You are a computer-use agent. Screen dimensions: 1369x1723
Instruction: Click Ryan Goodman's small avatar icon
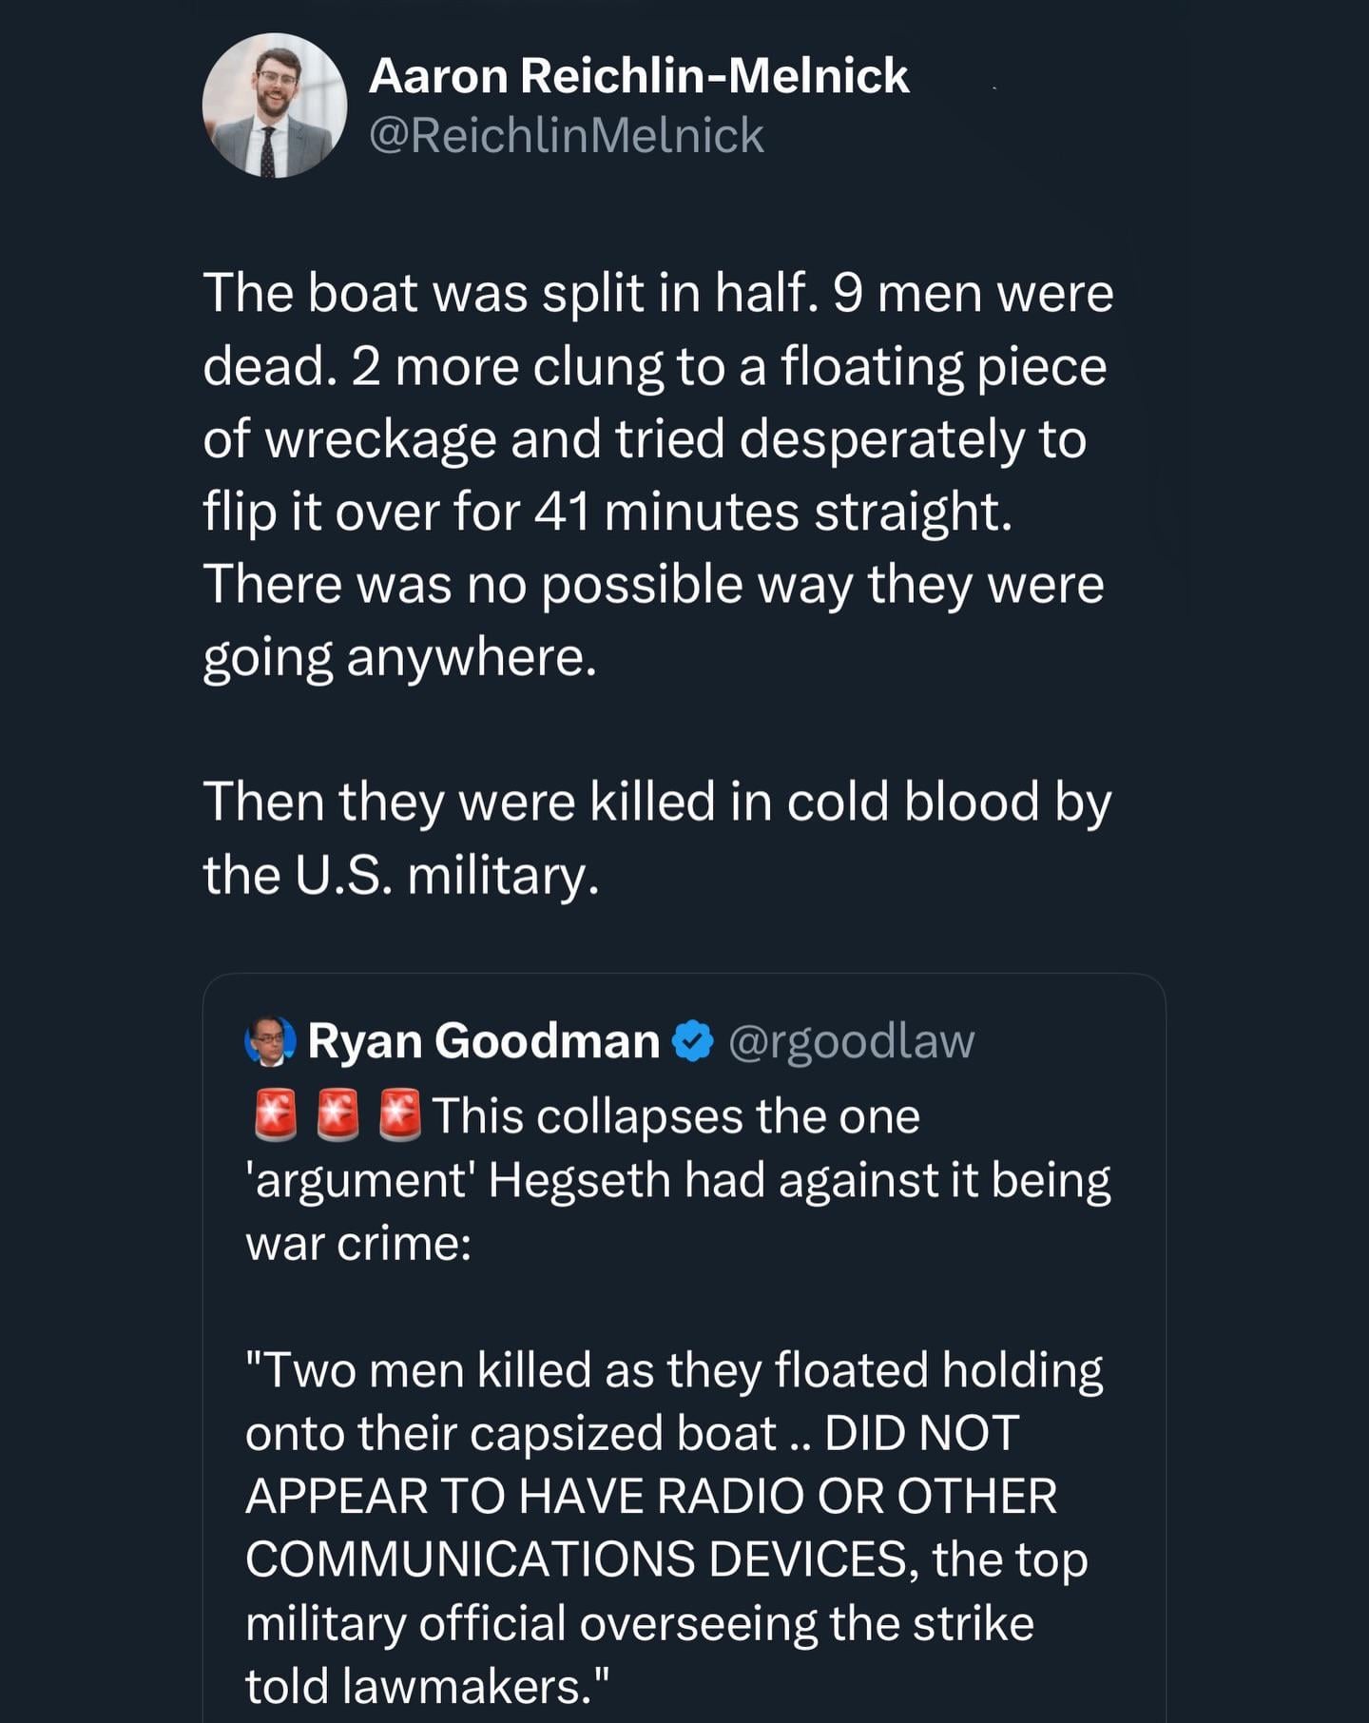point(271,1040)
